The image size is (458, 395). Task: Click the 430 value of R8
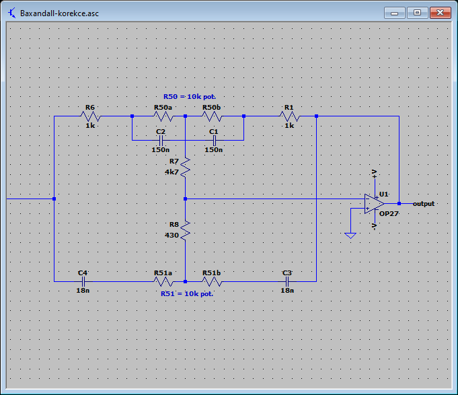[171, 236]
